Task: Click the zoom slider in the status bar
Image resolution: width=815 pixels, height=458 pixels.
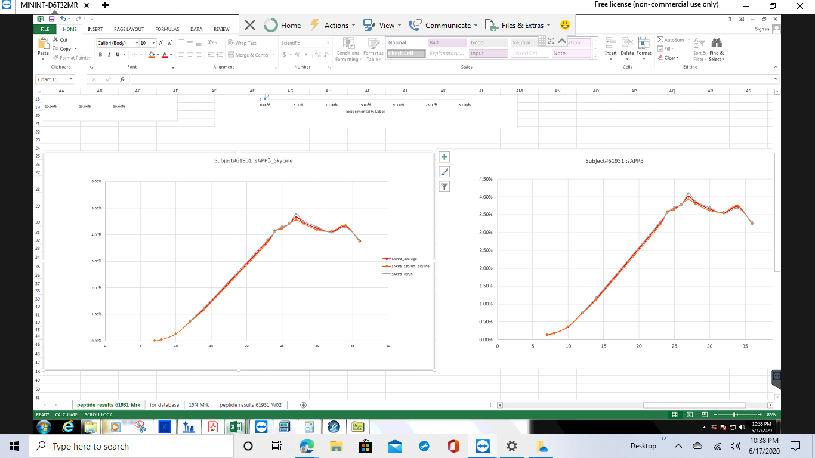Action: click(x=734, y=414)
